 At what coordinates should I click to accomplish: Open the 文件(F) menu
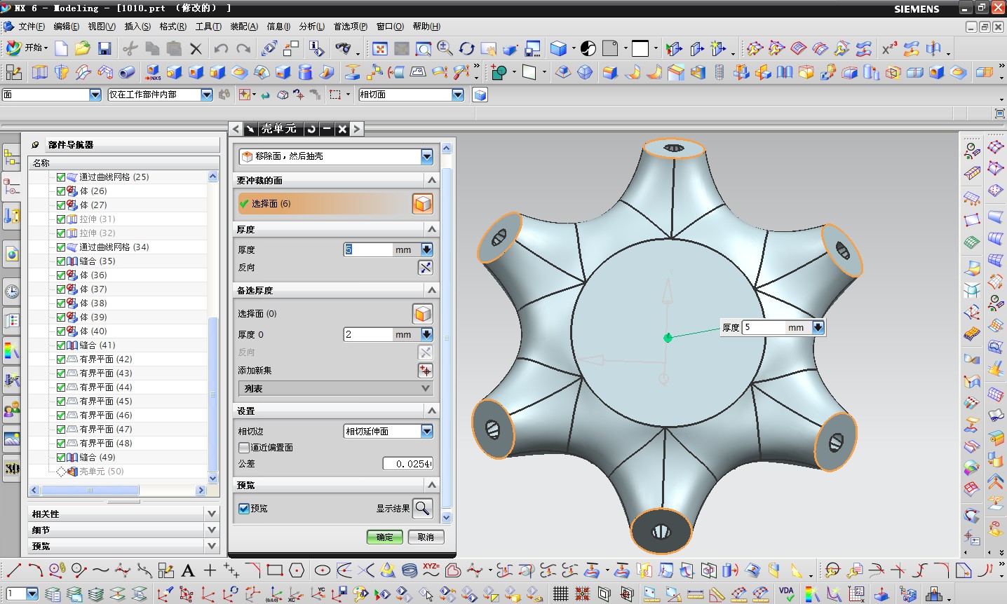[32, 27]
